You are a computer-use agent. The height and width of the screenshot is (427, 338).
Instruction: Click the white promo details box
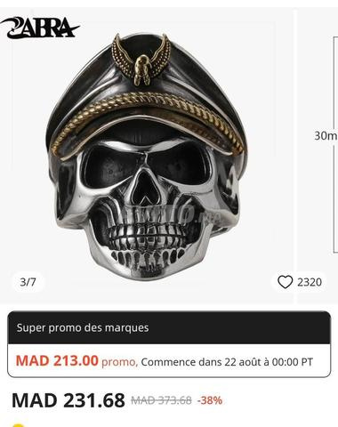169,360
